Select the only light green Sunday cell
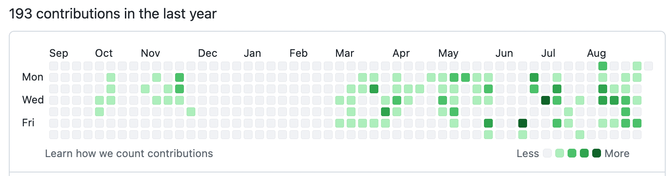The width and height of the screenshot is (667, 176). click(637, 66)
